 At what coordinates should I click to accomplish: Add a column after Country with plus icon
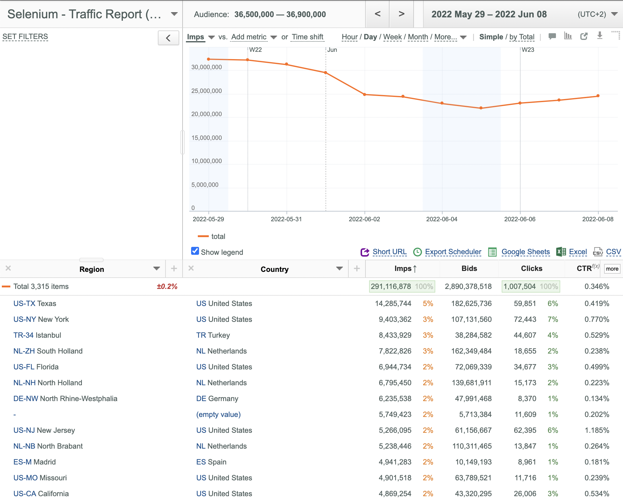[357, 269]
